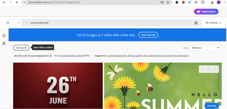The height and width of the screenshot is (109, 227).
Task: Click the cookie extension icon
Action: pos(183,2)
